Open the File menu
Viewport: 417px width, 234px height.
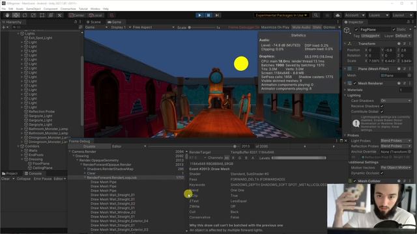4,8
